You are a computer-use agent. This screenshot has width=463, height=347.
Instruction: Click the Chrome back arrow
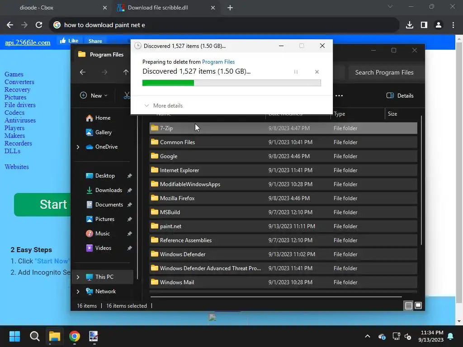[x=10, y=25]
